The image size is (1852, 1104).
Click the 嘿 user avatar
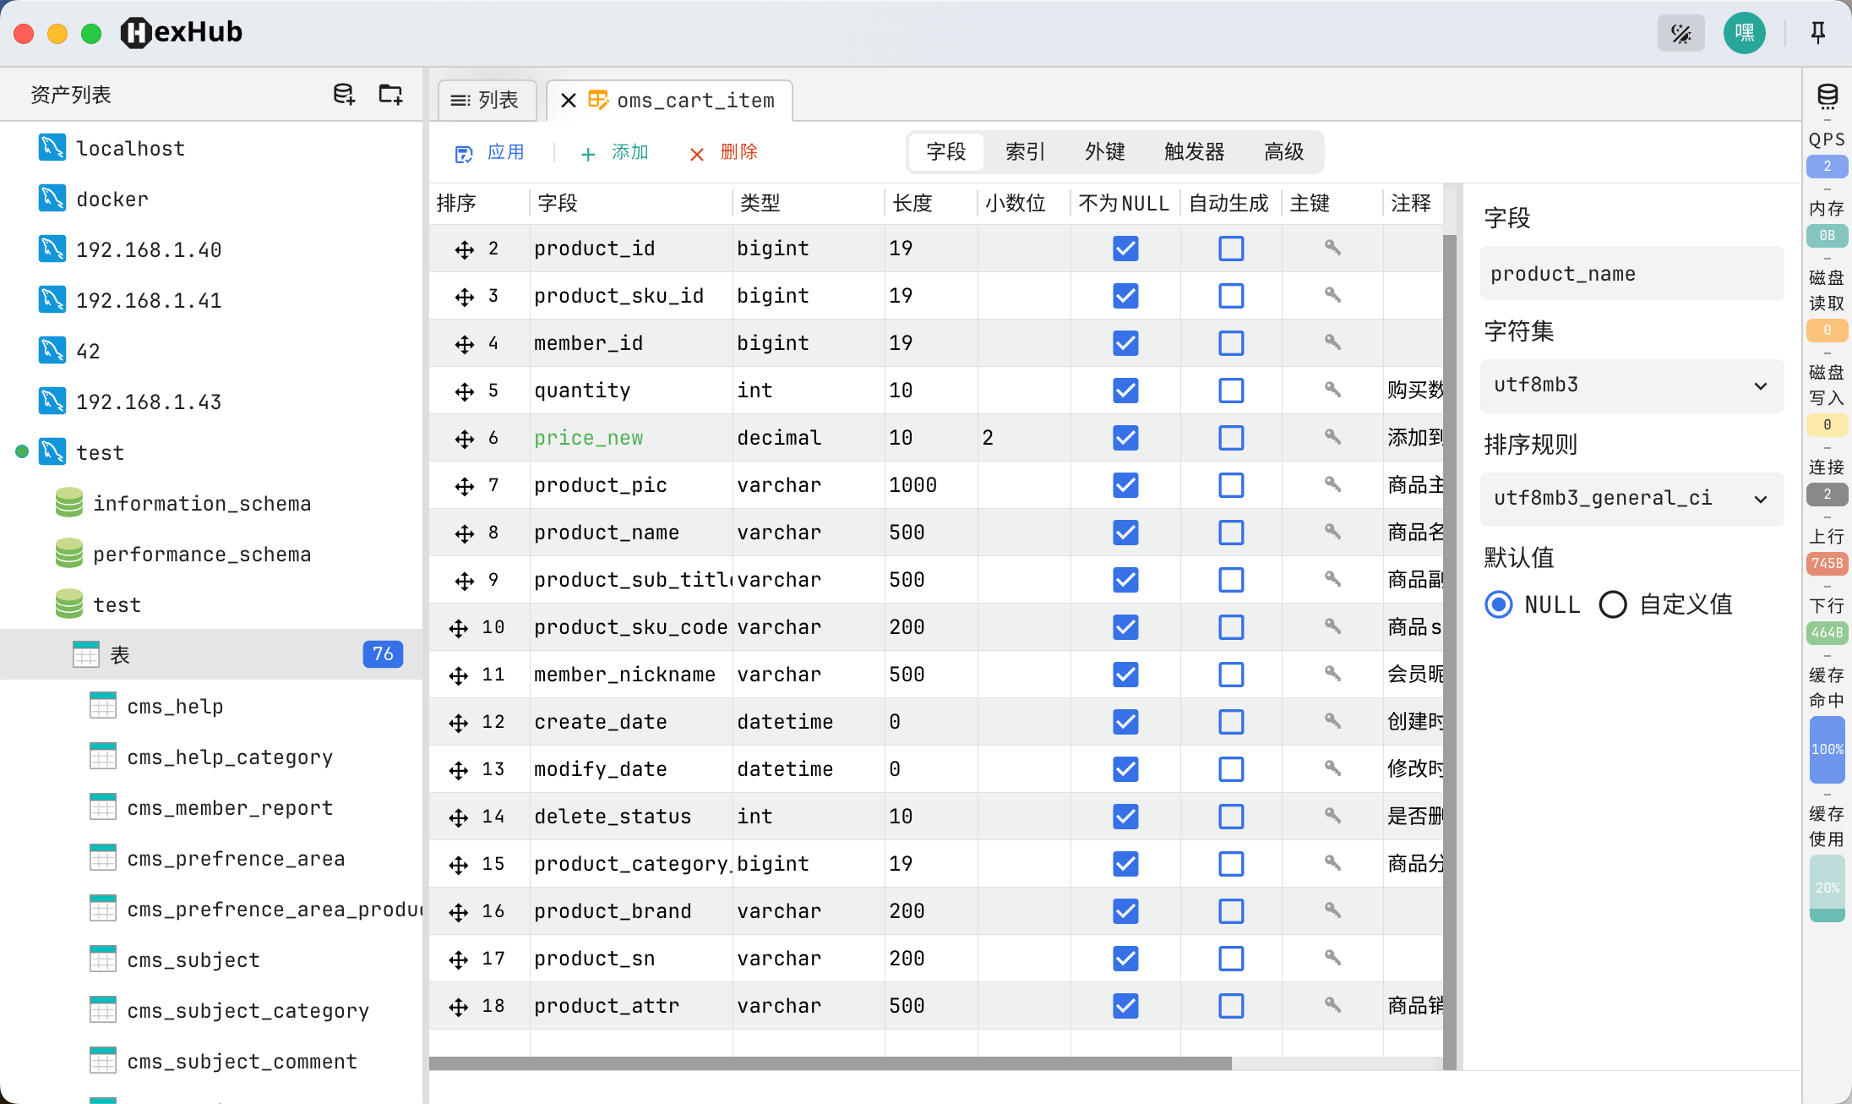tap(1744, 33)
